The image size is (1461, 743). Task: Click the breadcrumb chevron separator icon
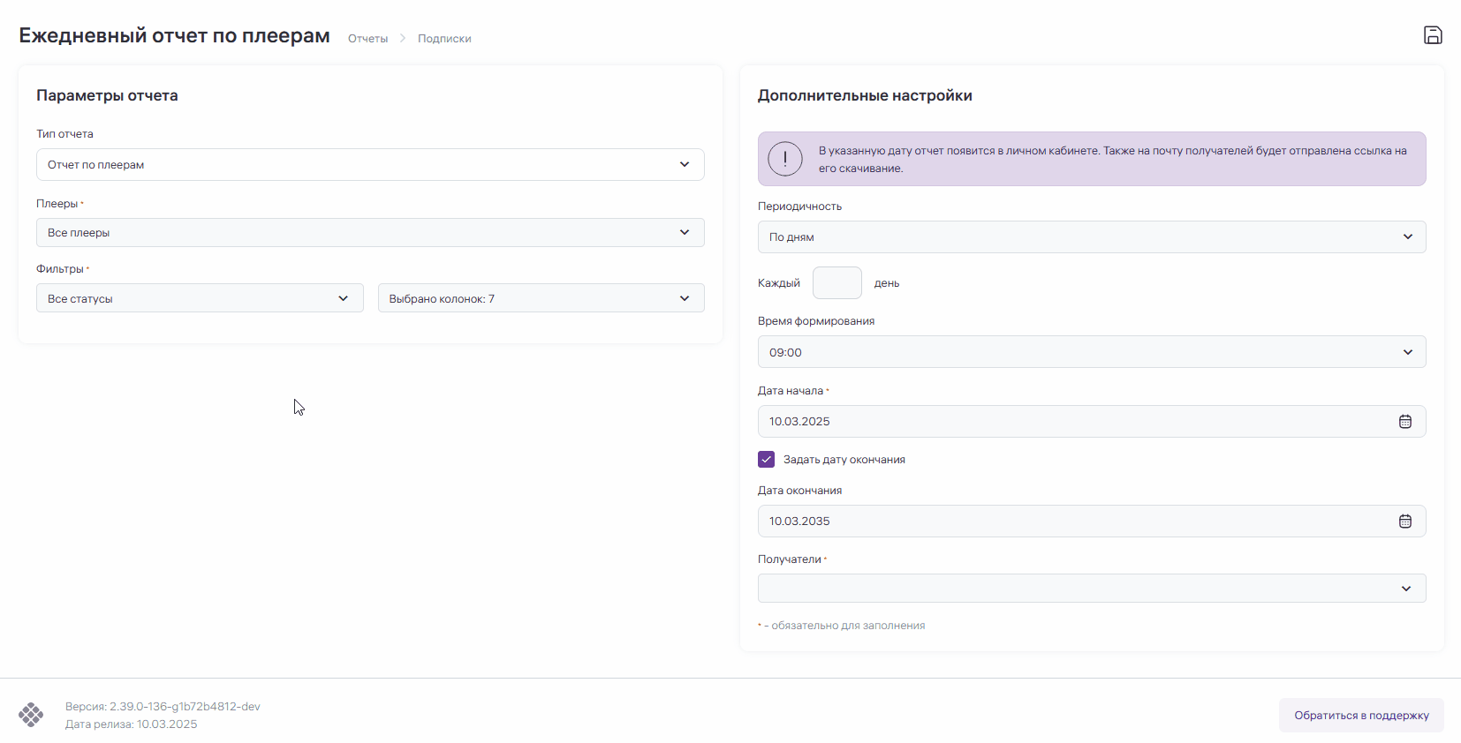(403, 39)
